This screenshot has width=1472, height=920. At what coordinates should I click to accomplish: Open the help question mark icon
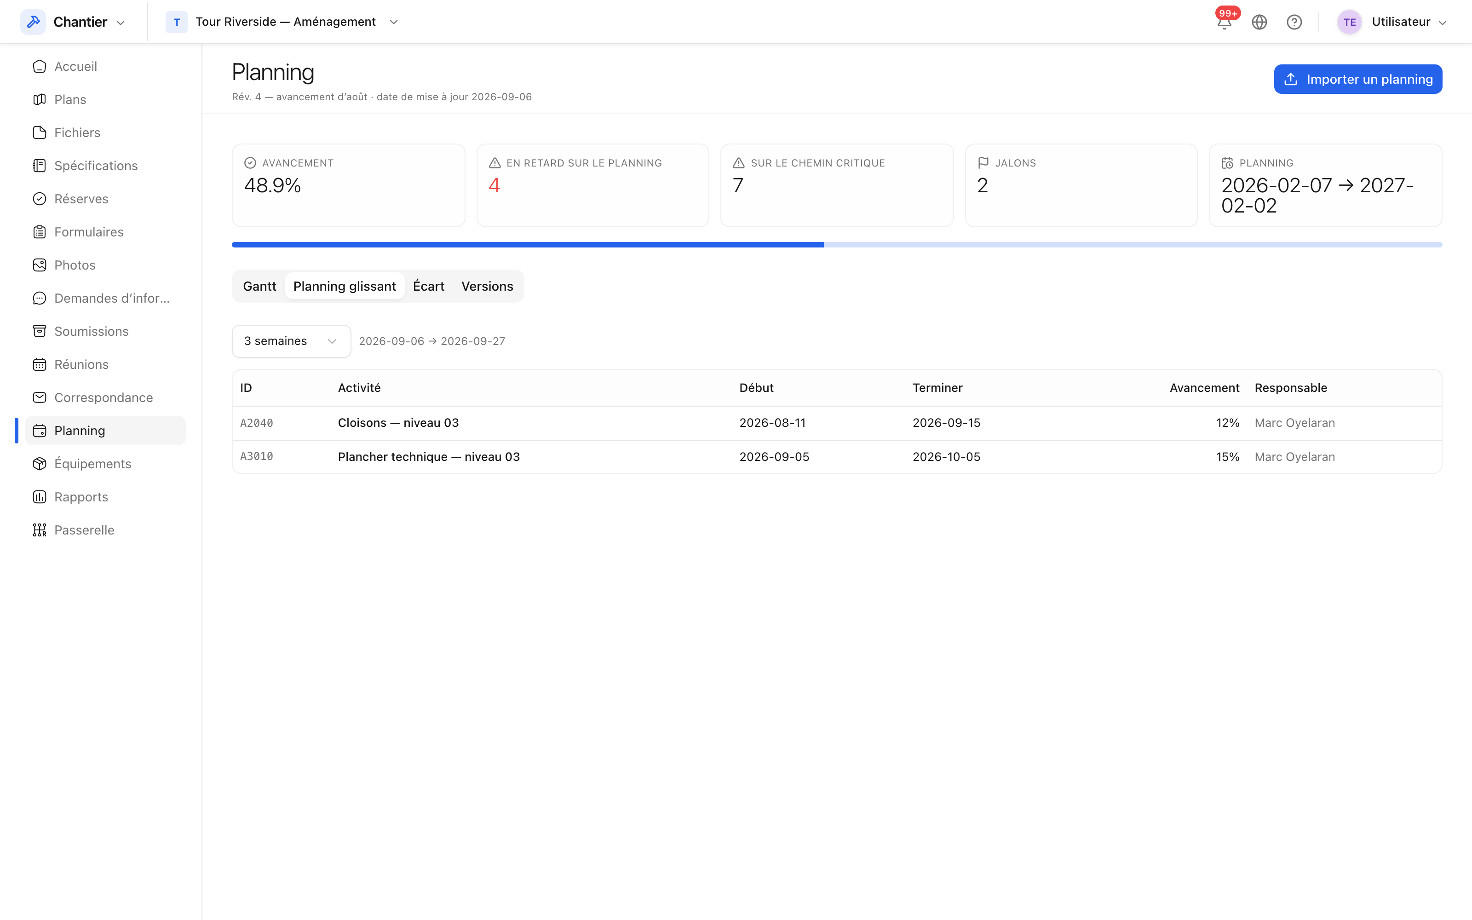pos(1294,23)
